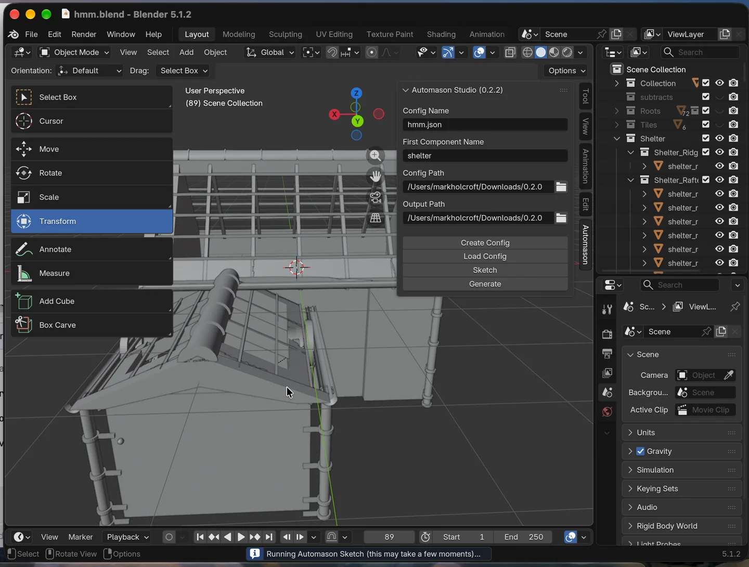Hide the Shelter collection in viewport
Screen dimensions: 749x567
click(719, 138)
